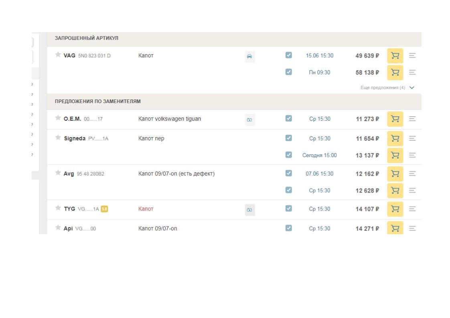Toggle checkbox for 15.06 15:30 delivery
Viewport: 450px width, 318px height.
pyautogui.click(x=289, y=55)
